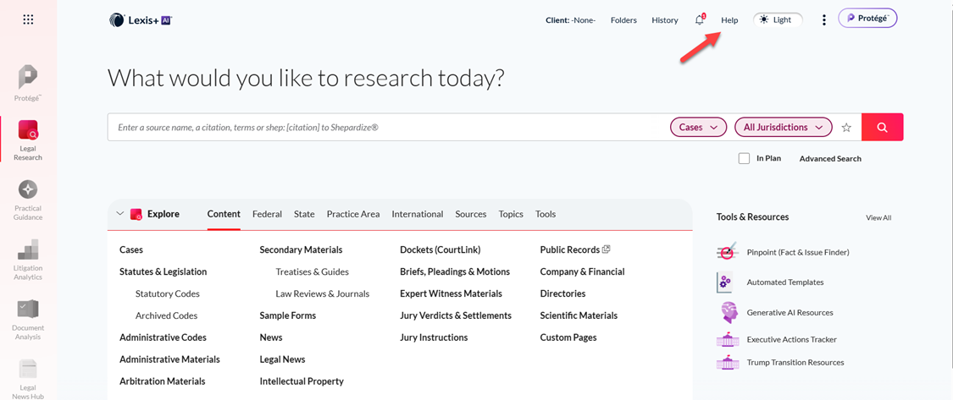This screenshot has width=953, height=400.
Task: Open Briefs, Pleadings & Motions link
Action: point(455,271)
